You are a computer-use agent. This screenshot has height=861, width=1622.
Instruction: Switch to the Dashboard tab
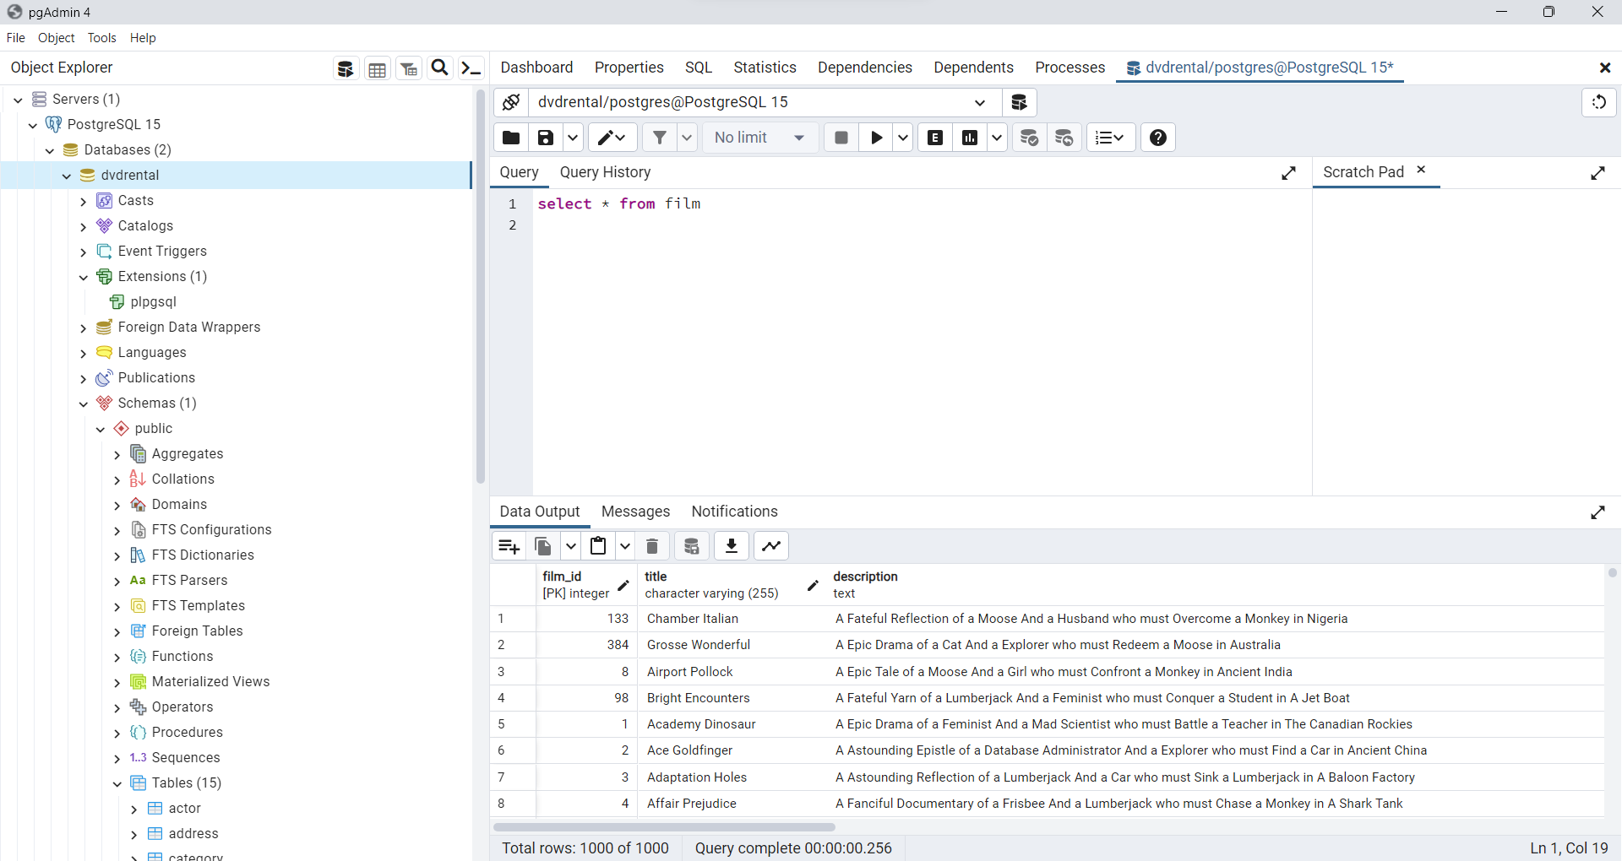pyautogui.click(x=536, y=68)
